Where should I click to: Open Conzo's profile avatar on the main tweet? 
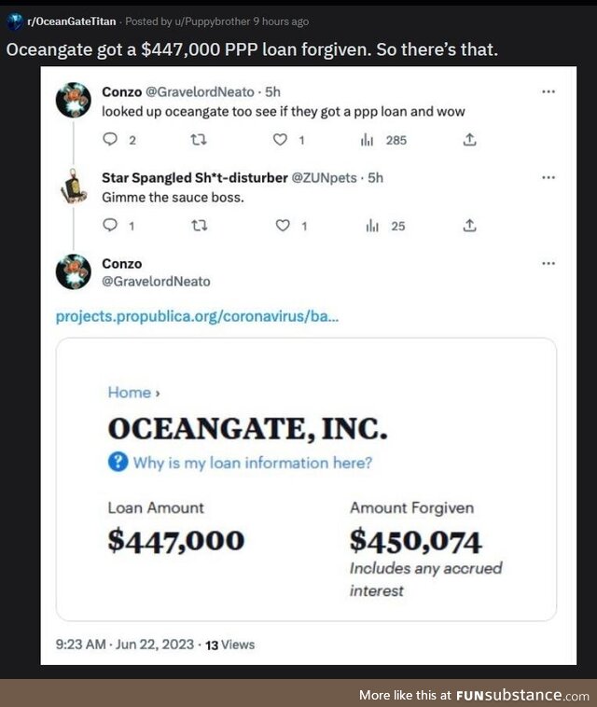point(73,272)
